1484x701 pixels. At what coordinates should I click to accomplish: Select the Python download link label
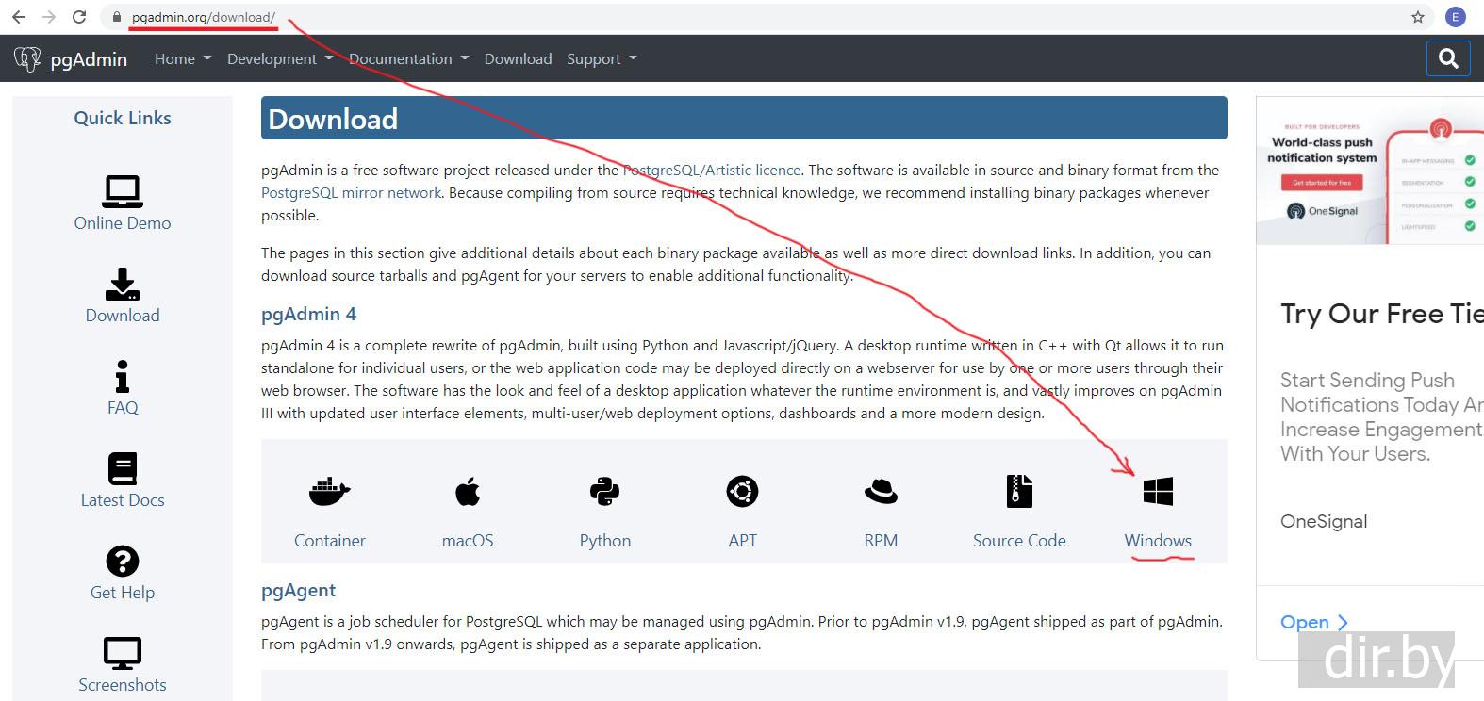[604, 541]
